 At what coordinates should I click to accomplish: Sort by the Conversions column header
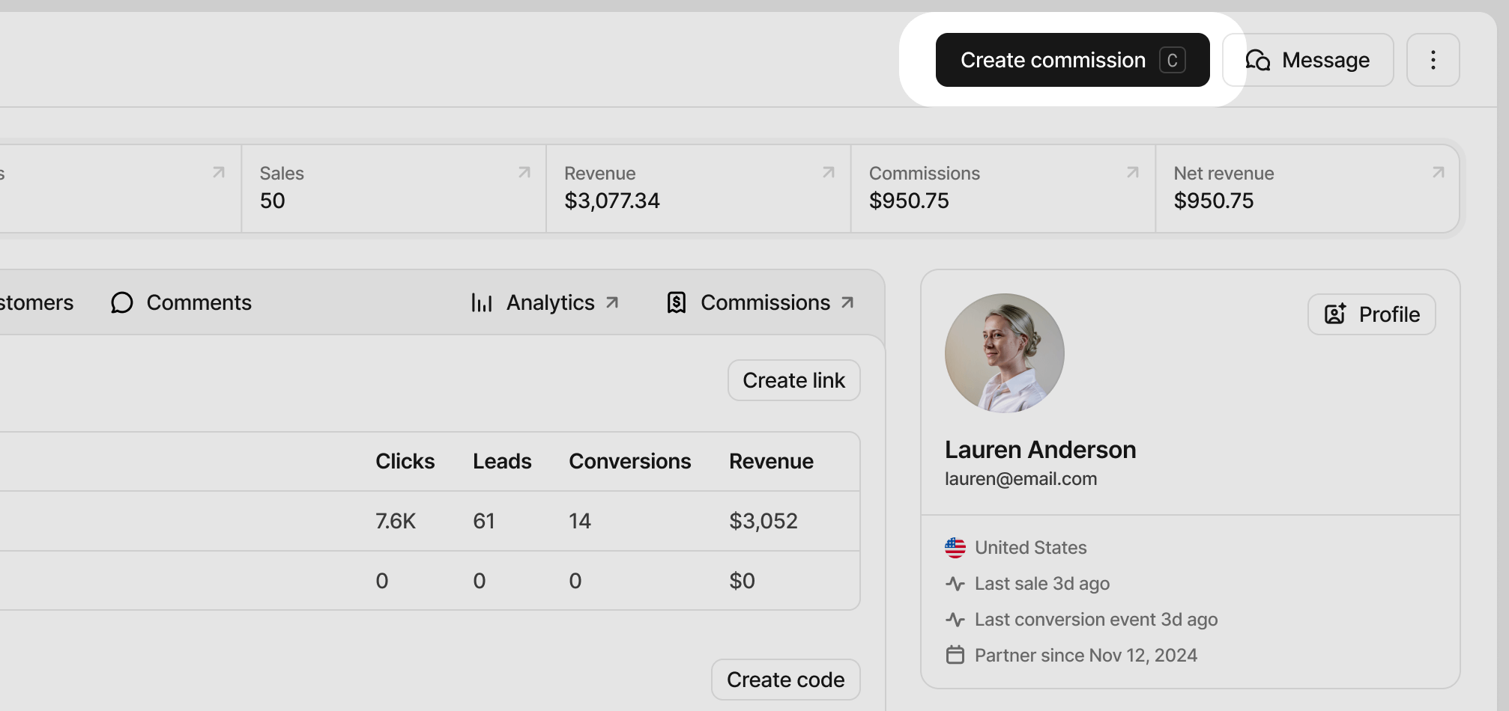(630, 461)
